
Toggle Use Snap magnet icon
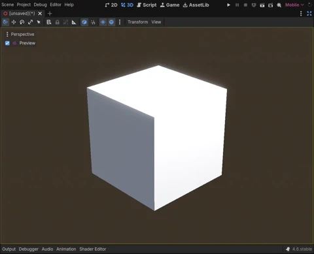pyautogui.click(x=93, y=22)
